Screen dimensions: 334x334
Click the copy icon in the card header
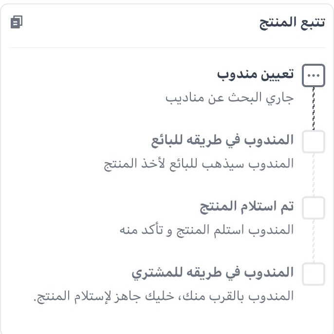[x=17, y=22]
